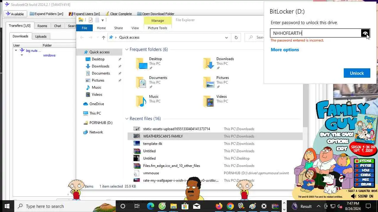Collapse the Frequent folders section
Viewport: 378px width, 212px height.
tap(127, 49)
